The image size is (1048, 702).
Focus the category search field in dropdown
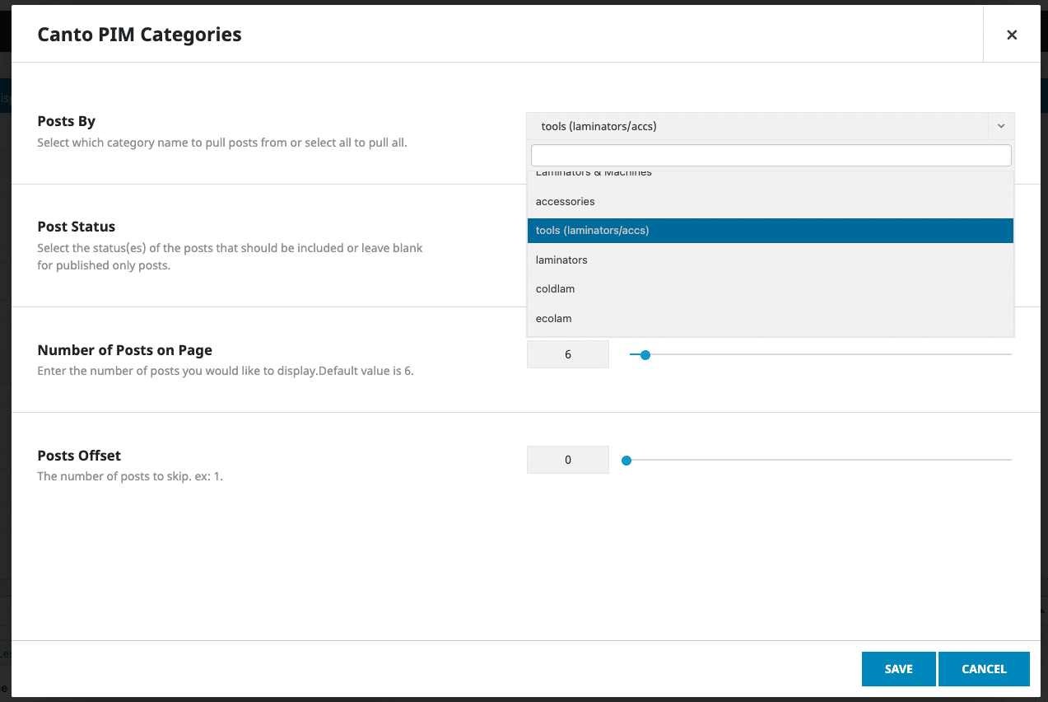pos(771,156)
